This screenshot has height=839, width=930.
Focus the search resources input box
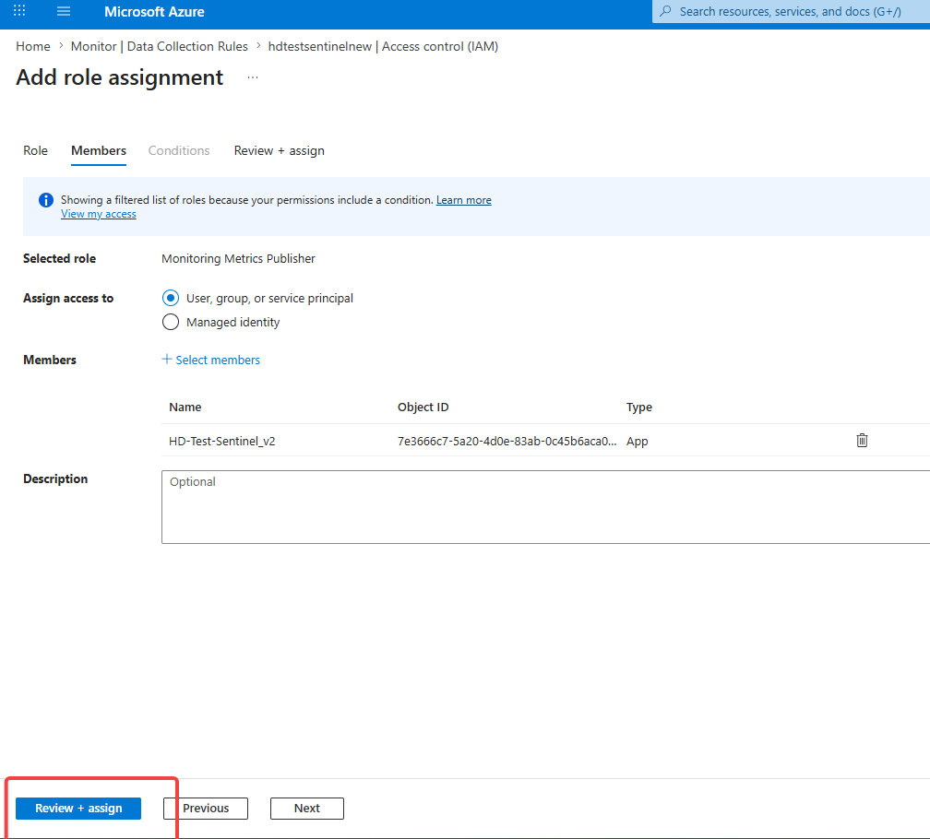tap(790, 11)
